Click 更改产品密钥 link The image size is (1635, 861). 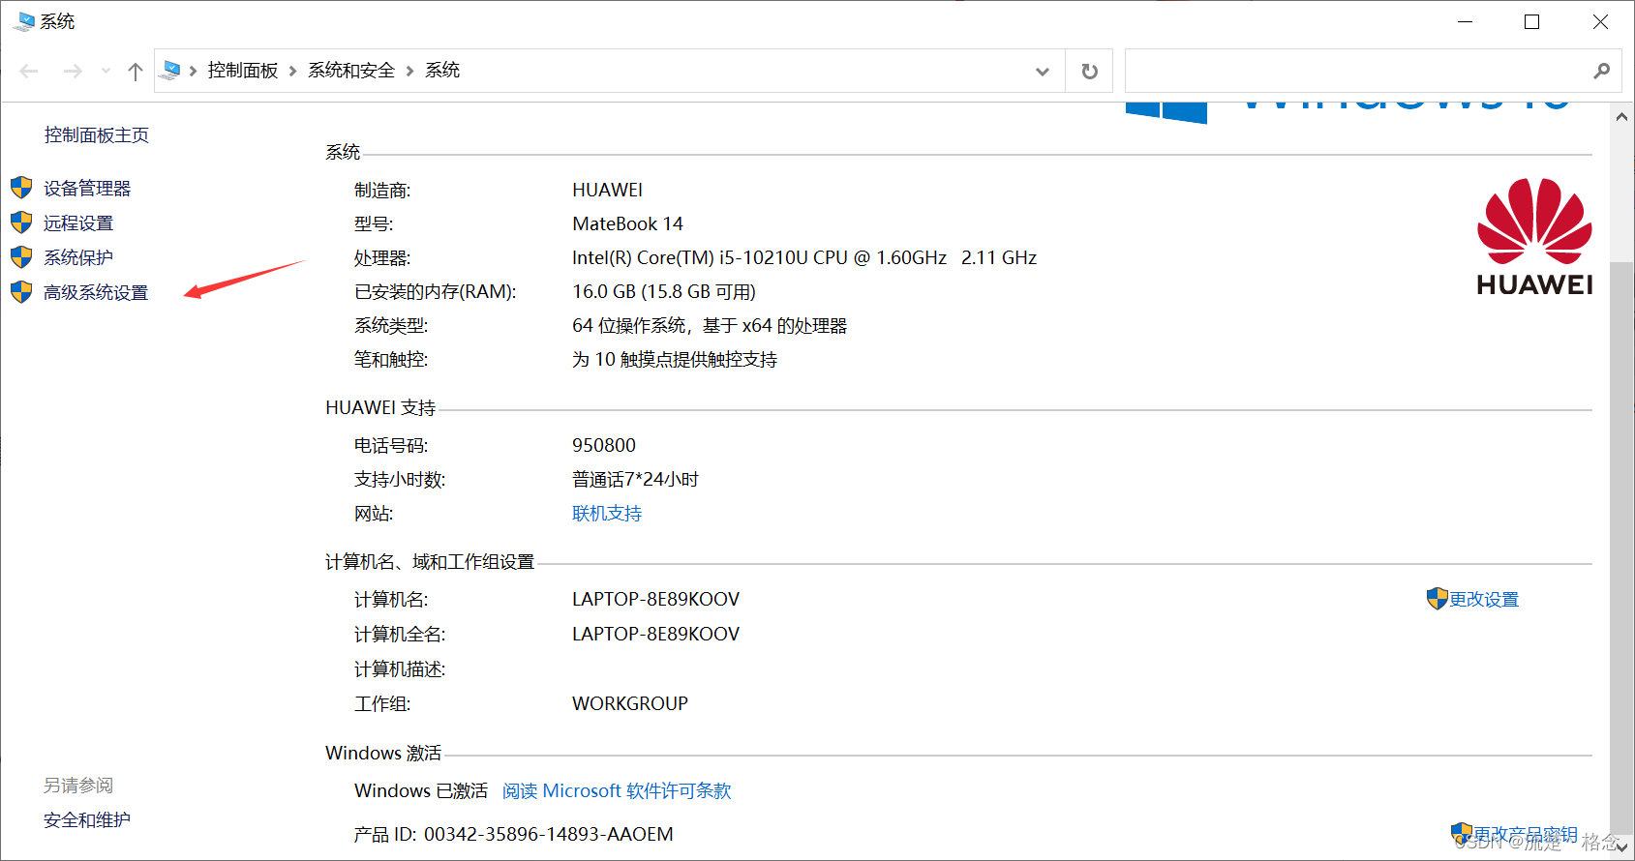[x=1526, y=834]
